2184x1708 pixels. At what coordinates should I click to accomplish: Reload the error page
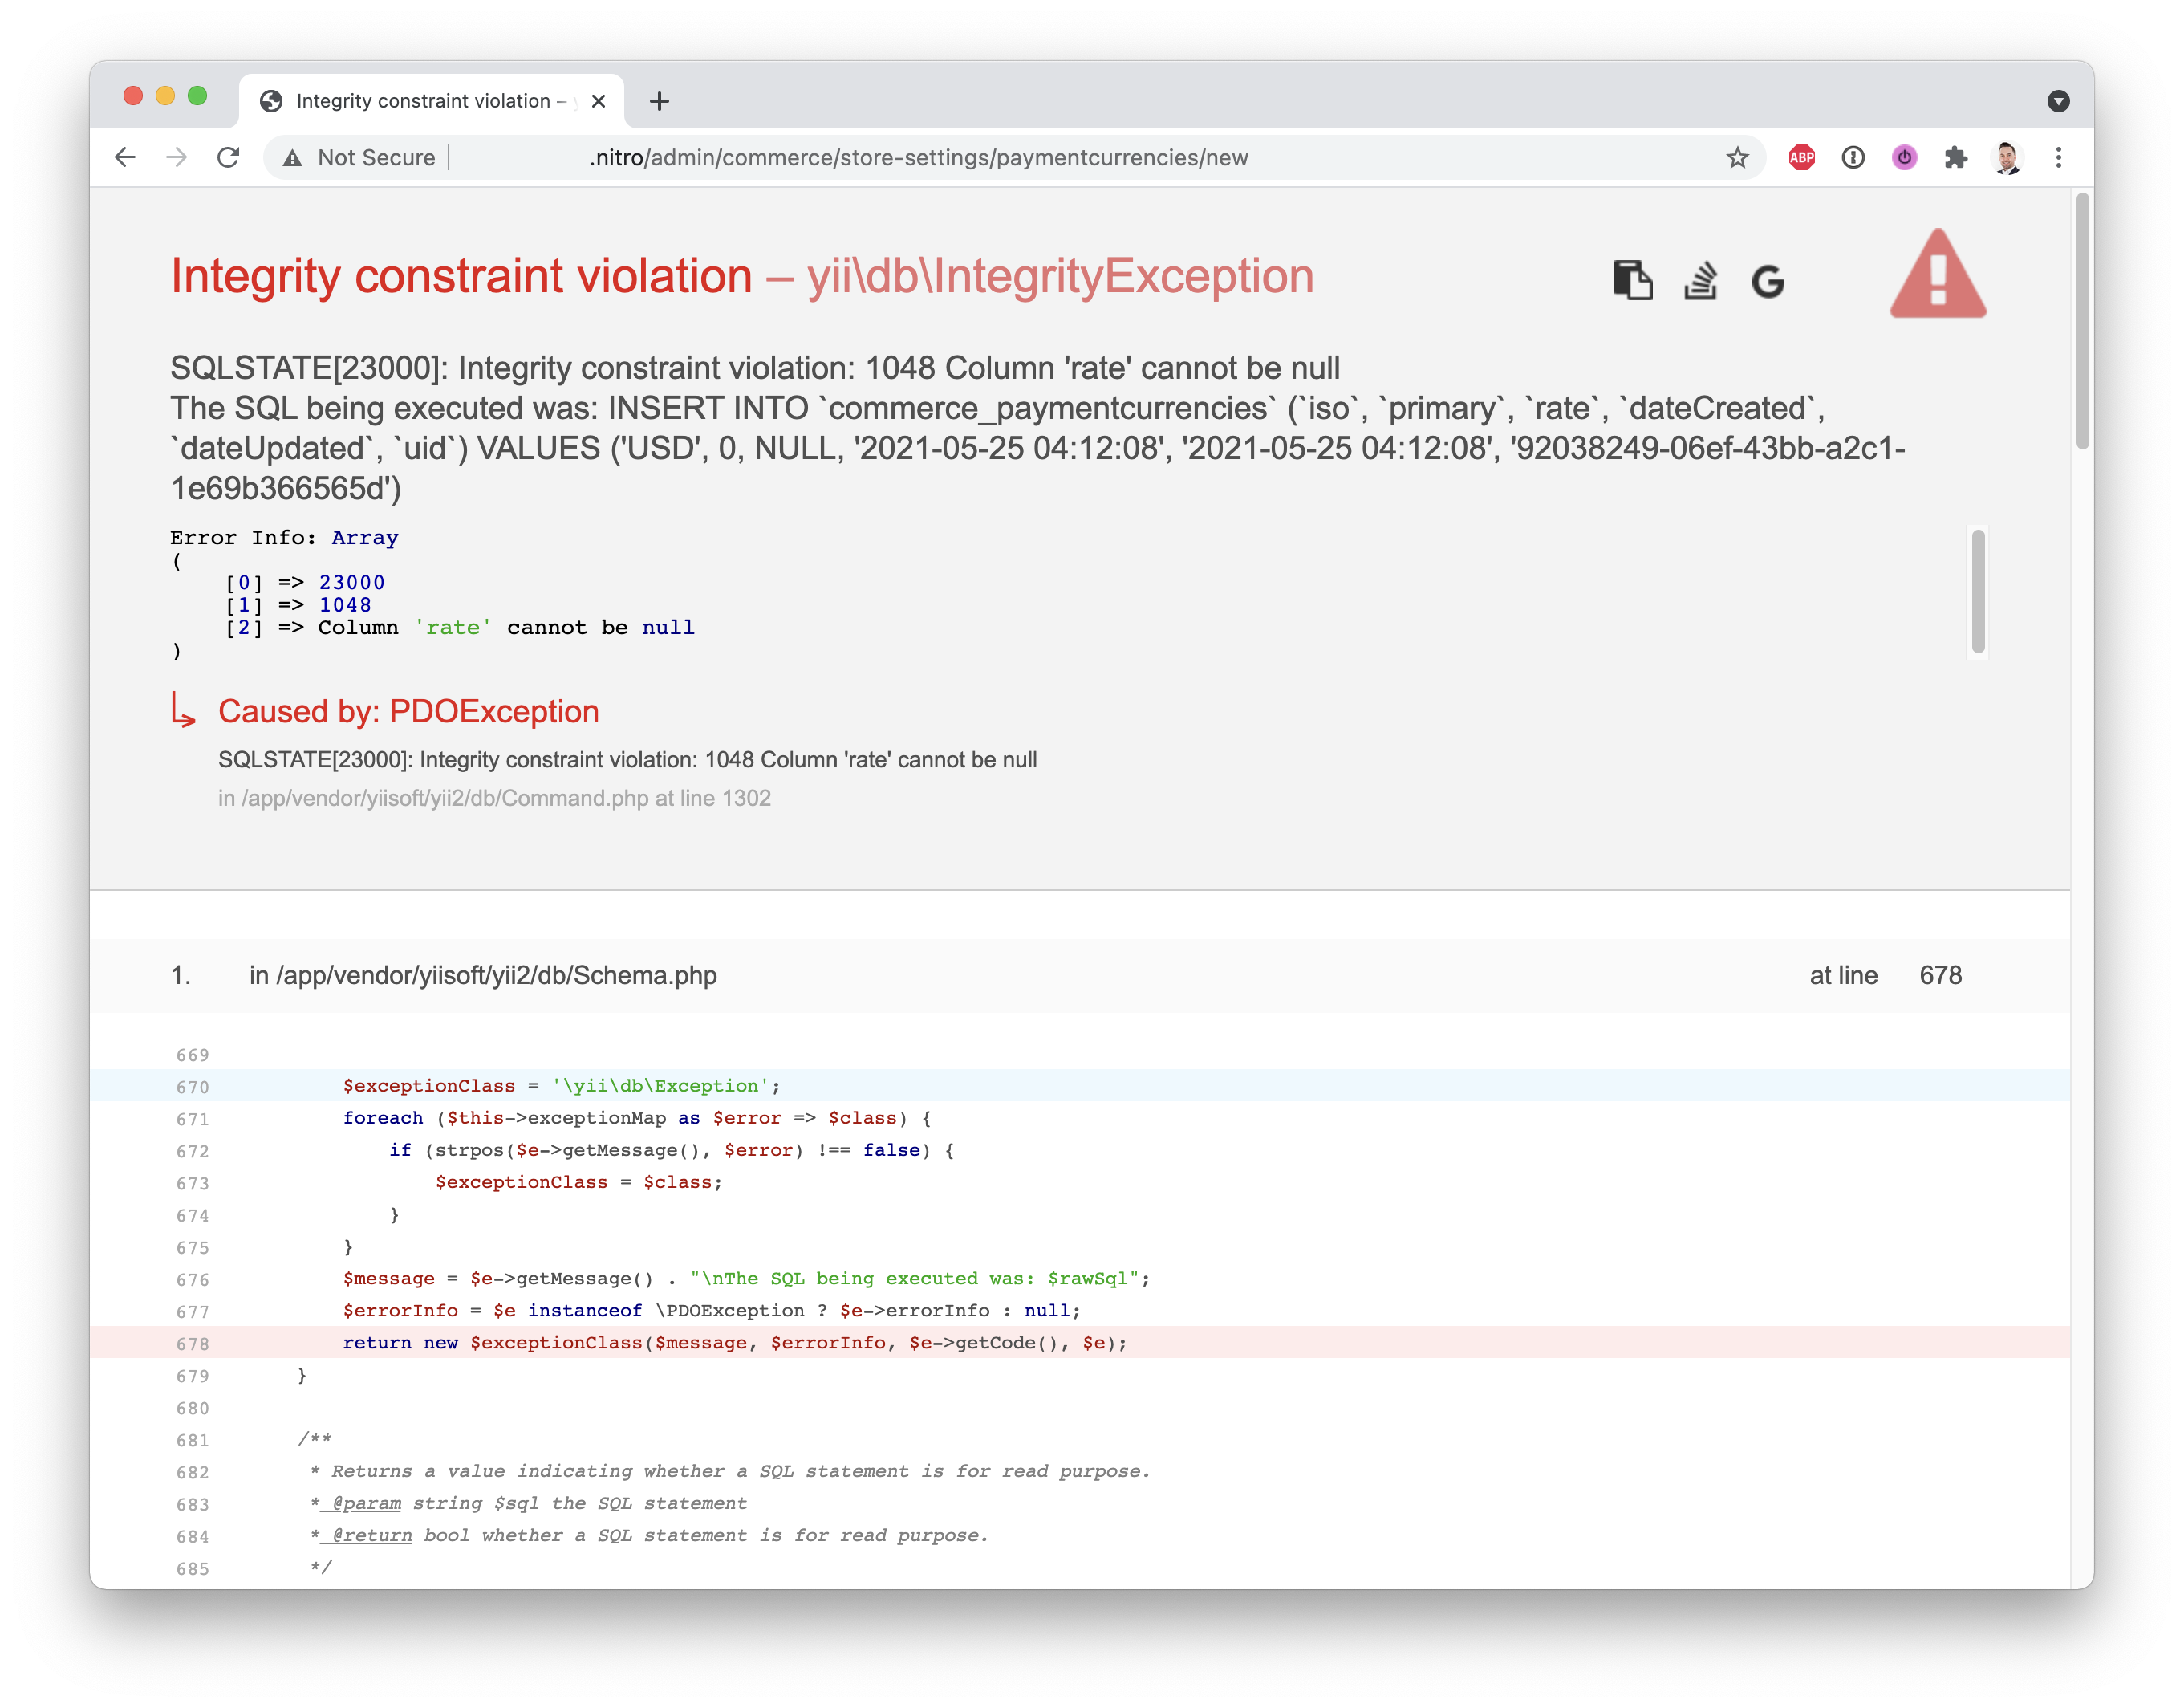coord(228,157)
